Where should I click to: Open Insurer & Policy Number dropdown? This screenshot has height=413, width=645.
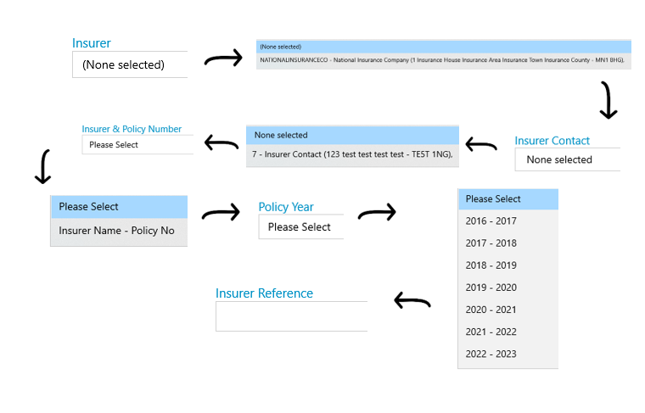click(137, 145)
